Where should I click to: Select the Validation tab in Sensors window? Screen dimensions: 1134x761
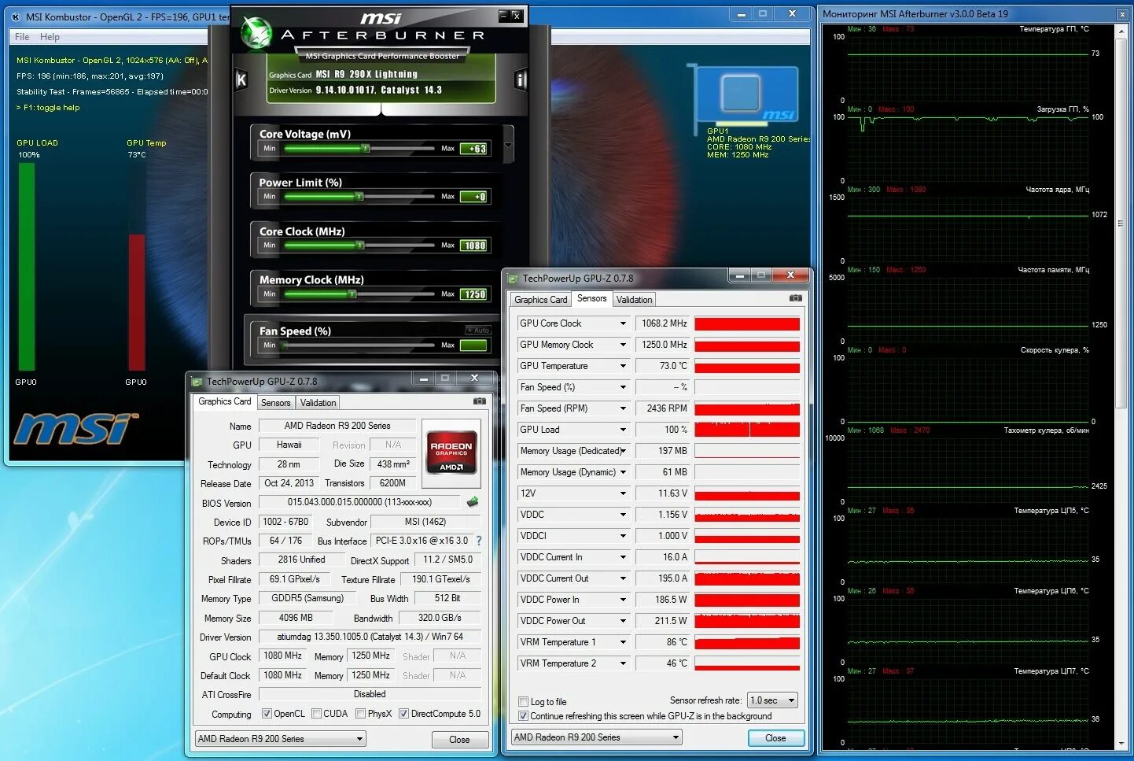634,300
